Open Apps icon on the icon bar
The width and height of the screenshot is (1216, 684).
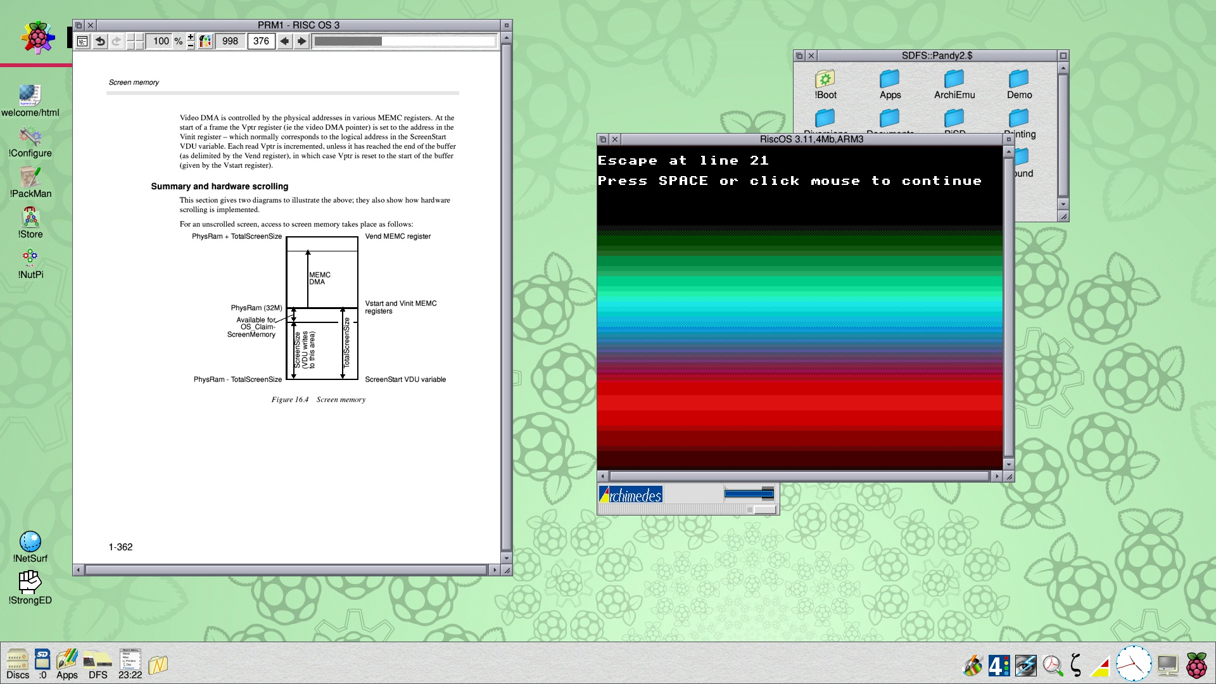pos(67,664)
